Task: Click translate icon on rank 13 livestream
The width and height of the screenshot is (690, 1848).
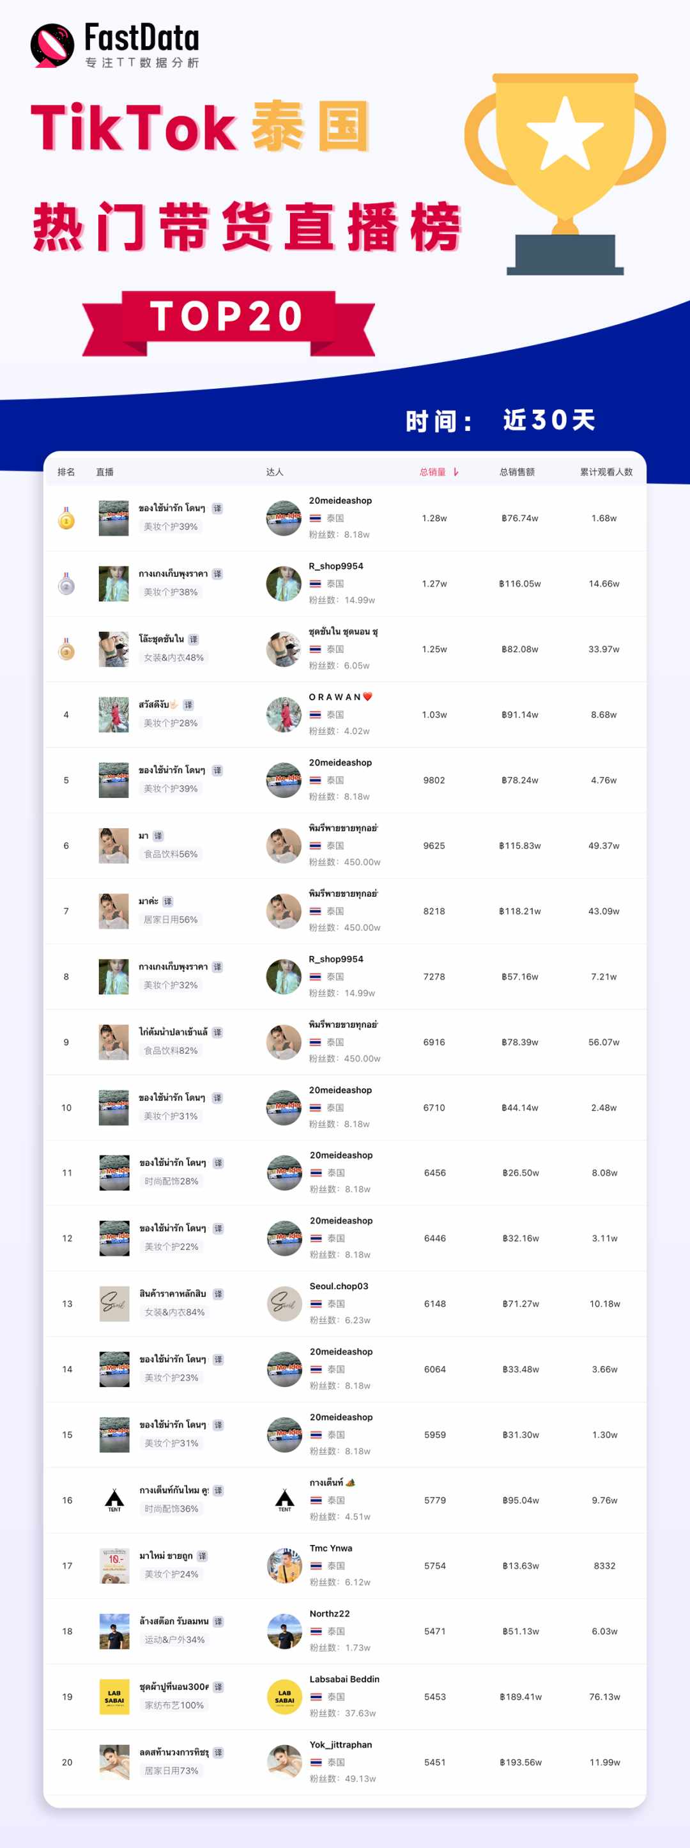Action: [218, 1294]
